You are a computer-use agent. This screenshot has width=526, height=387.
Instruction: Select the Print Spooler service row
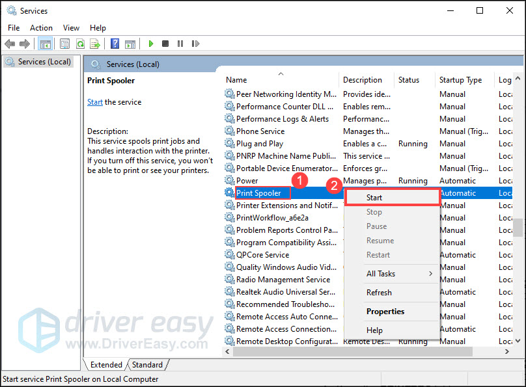coord(260,193)
